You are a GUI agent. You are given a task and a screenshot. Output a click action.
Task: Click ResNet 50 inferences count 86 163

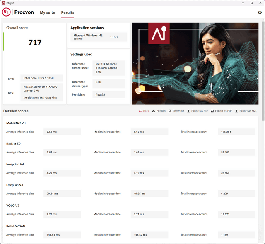236,152
